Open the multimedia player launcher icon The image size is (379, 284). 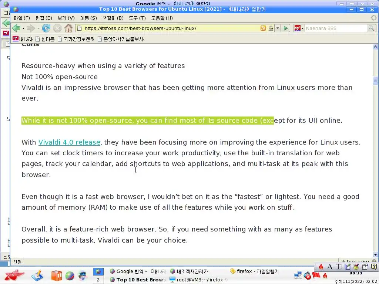tap(83, 275)
